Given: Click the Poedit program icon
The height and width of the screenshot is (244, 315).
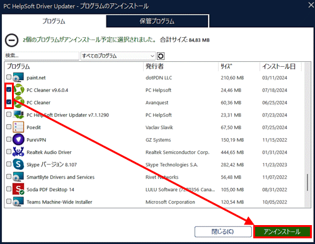Looking at the screenshot, I should tap(18, 127).
